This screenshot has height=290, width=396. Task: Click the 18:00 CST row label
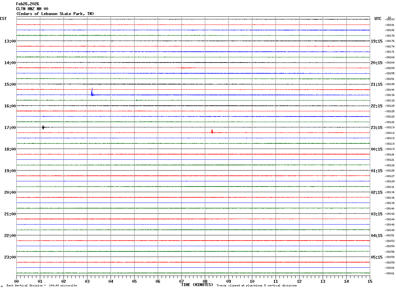tap(10, 149)
